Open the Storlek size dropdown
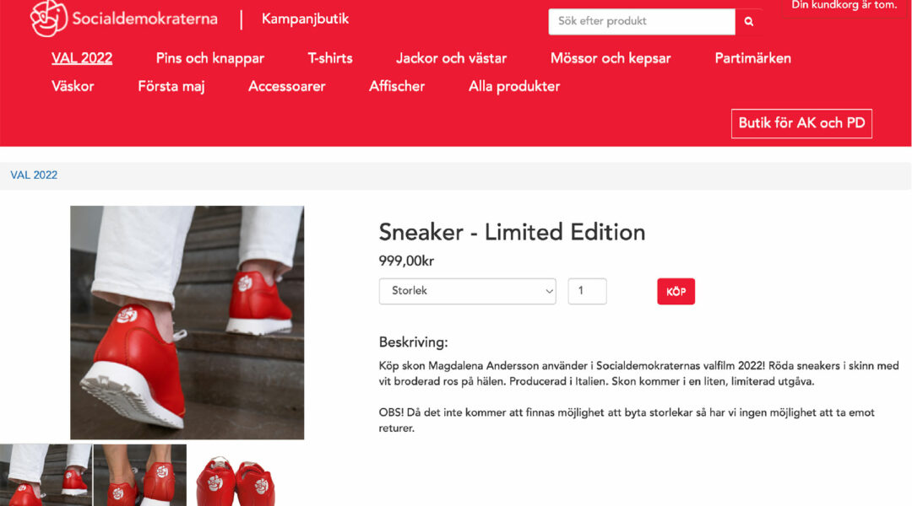 coord(467,291)
